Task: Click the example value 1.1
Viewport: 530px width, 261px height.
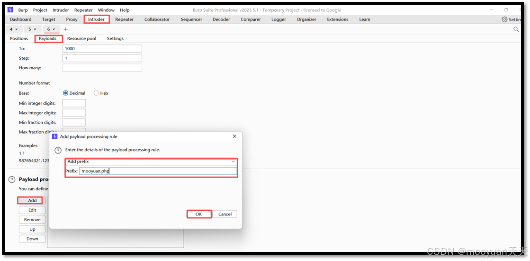Action: coord(22,153)
